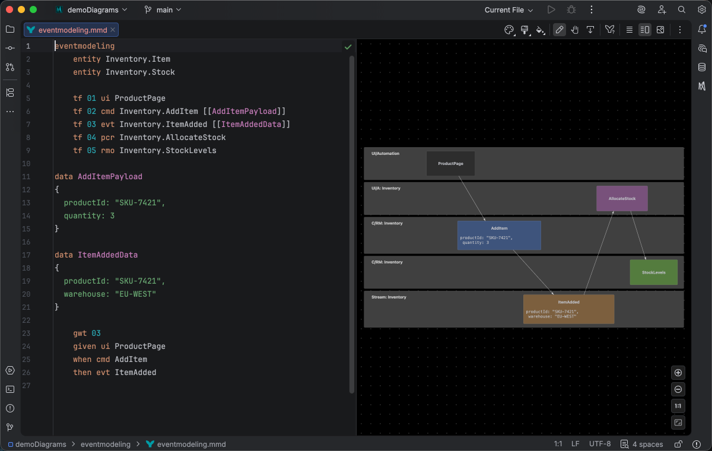712x451 pixels.
Task: Open the Project tool window folder icon
Action: point(10,29)
